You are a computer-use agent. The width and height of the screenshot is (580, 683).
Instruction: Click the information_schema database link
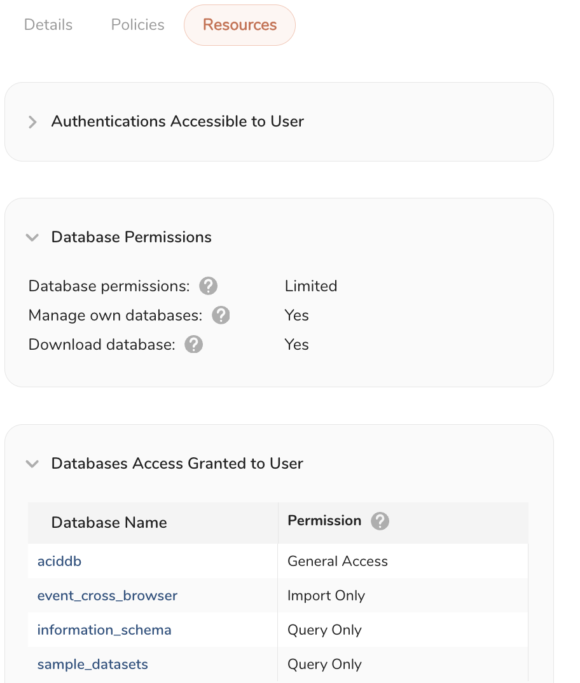pos(104,630)
